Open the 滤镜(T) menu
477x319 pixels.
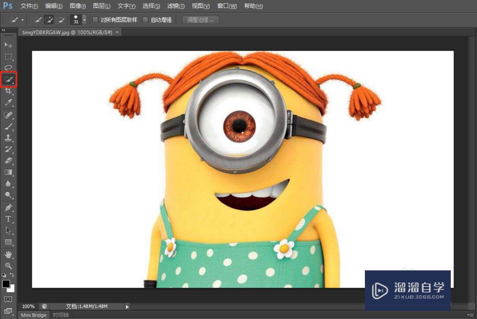pyautogui.click(x=176, y=6)
